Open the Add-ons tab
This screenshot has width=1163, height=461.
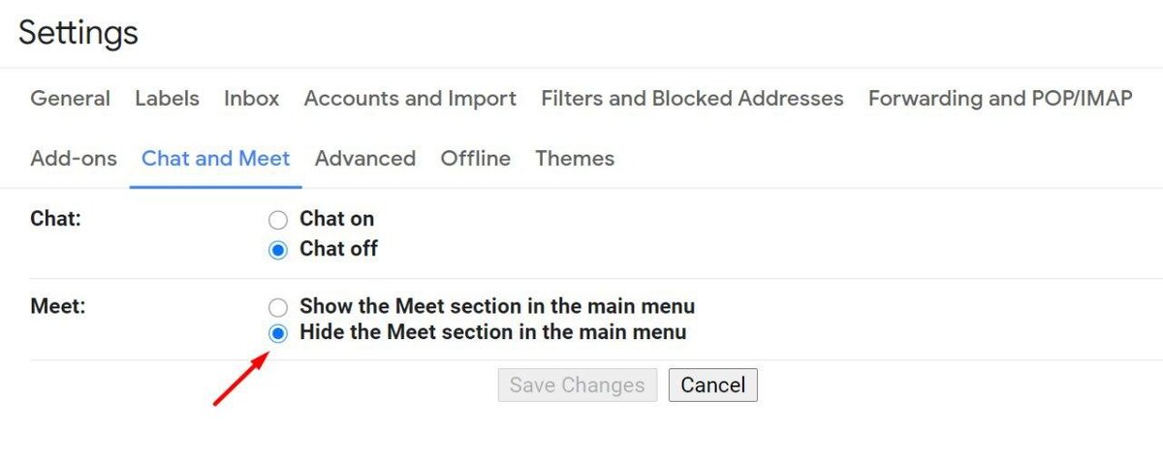click(74, 159)
